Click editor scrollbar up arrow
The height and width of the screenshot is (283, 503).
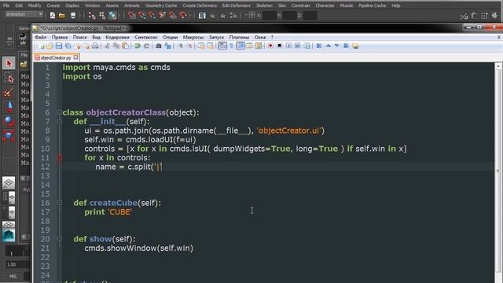pyautogui.click(x=498, y=66)
